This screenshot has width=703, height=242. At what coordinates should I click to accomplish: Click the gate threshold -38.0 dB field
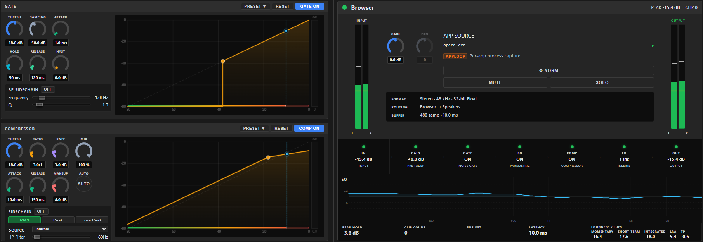[x=15, y=43]
